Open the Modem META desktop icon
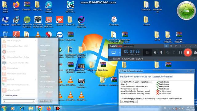Screen dimensions: 197x111 point(70,7)
